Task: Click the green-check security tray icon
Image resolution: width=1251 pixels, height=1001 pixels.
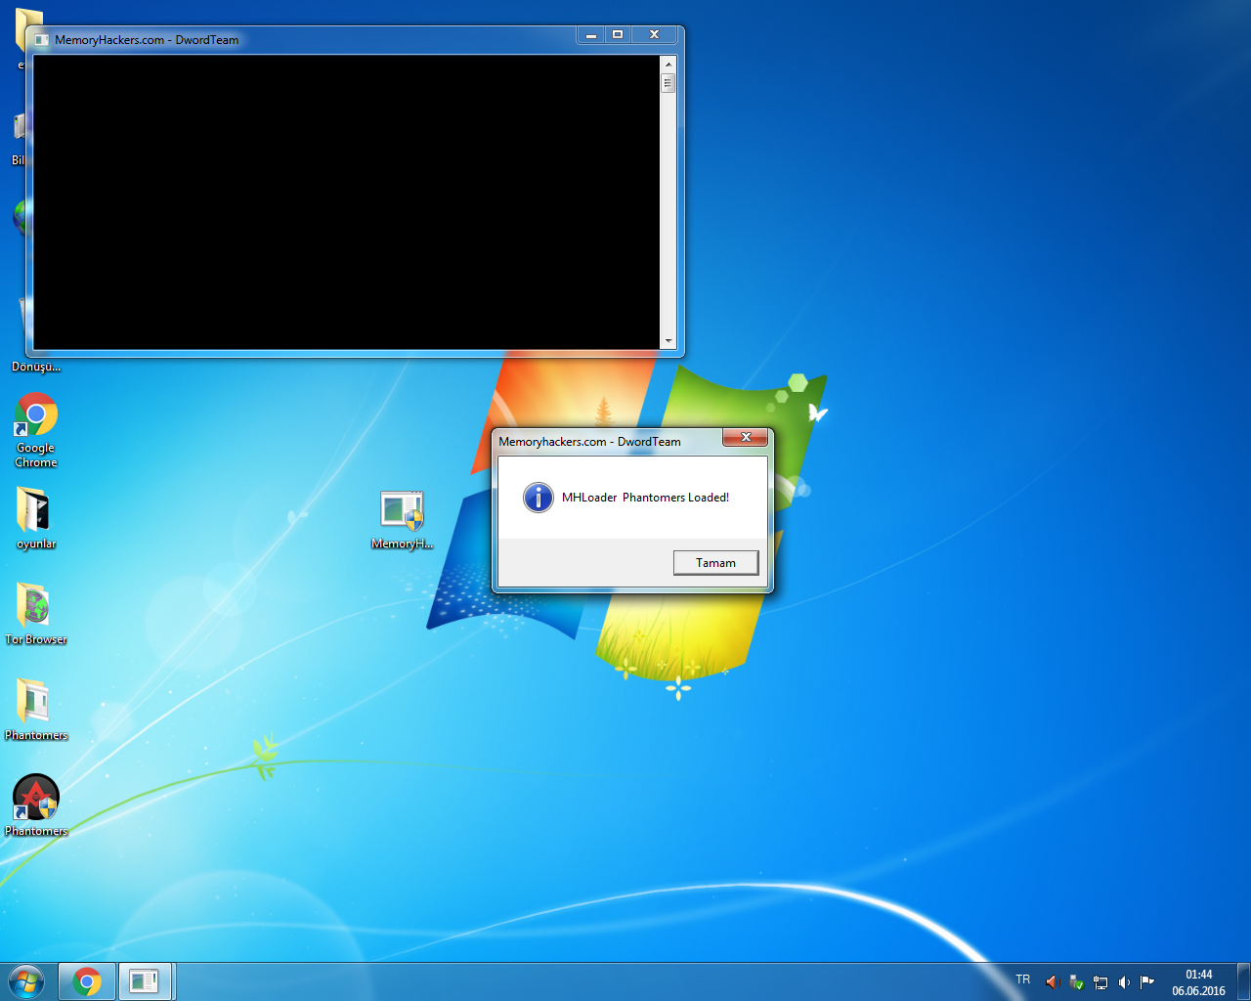Action: coord(1076,981)
